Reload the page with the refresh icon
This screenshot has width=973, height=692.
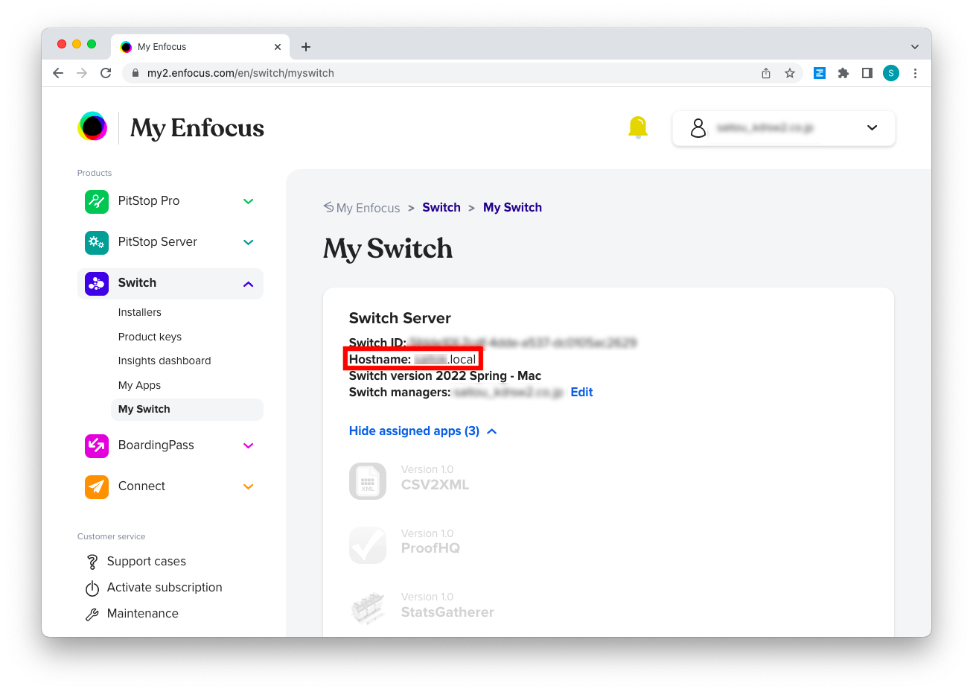106,73
